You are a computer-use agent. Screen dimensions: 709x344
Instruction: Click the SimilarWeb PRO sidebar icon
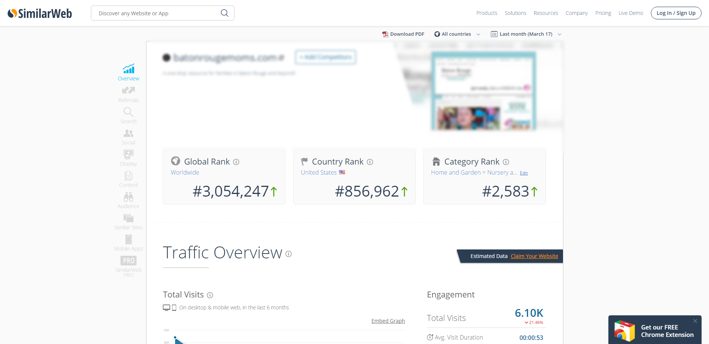(x=129, y=261)
